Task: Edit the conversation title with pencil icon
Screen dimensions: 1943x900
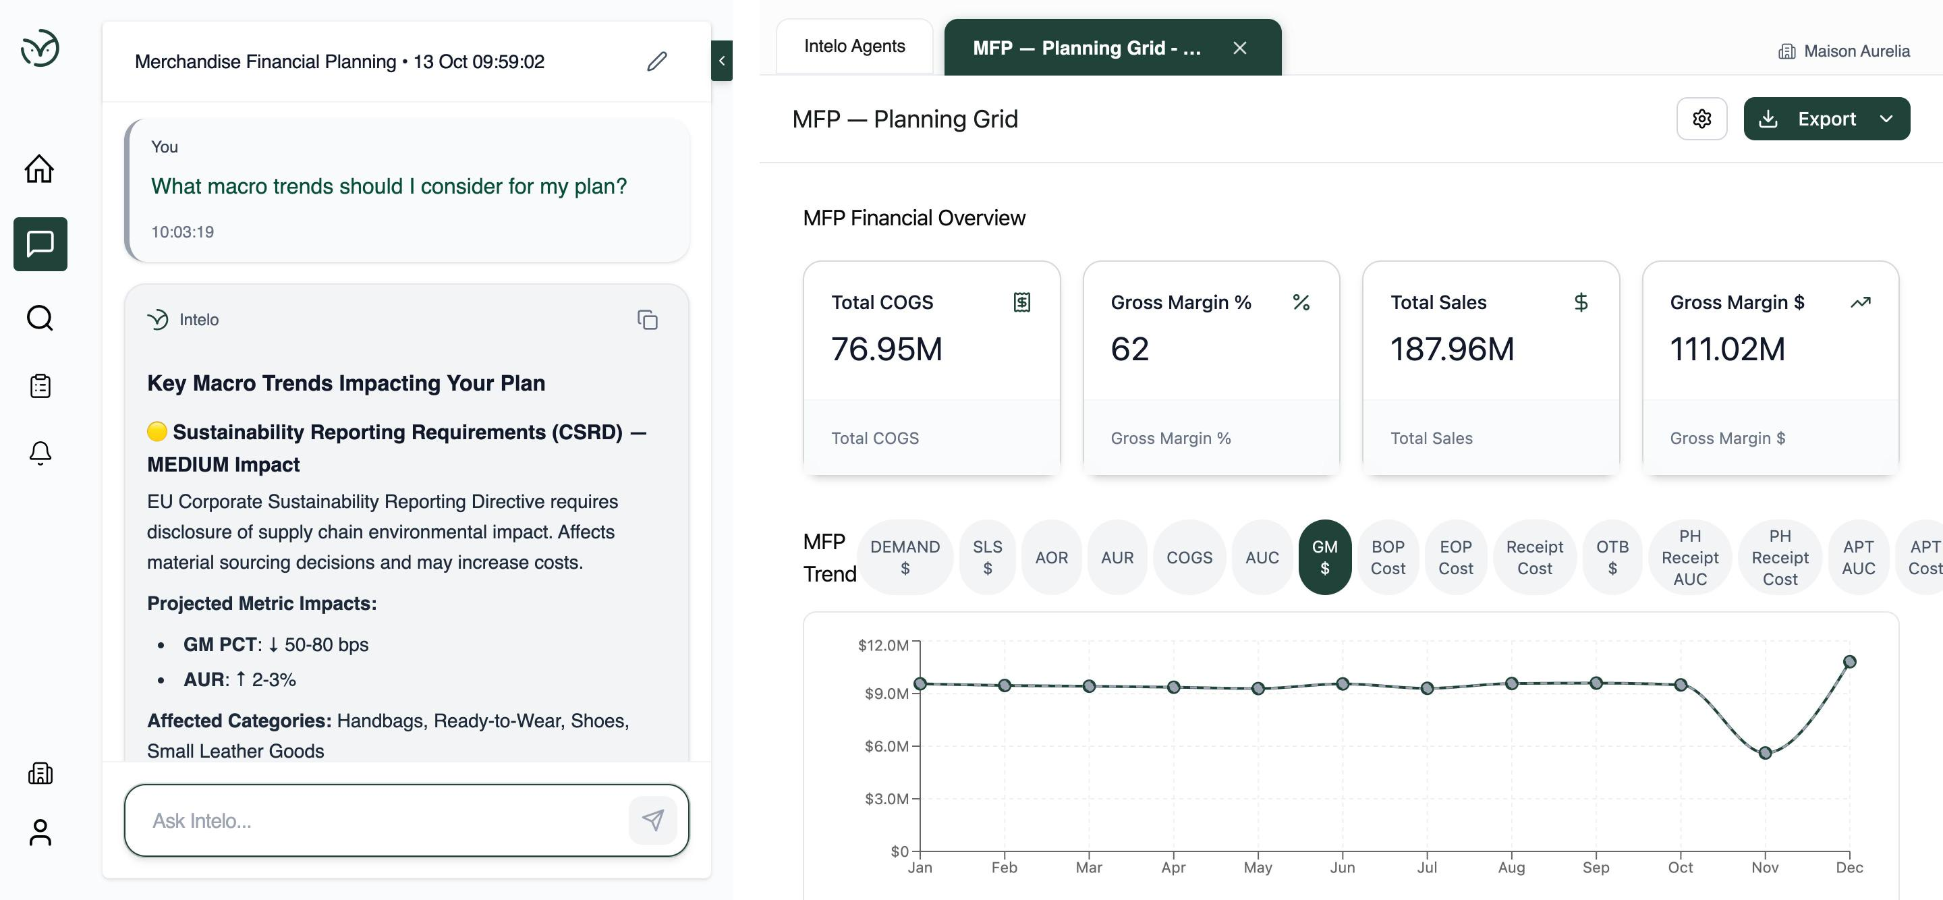Action: pos(657,61)
